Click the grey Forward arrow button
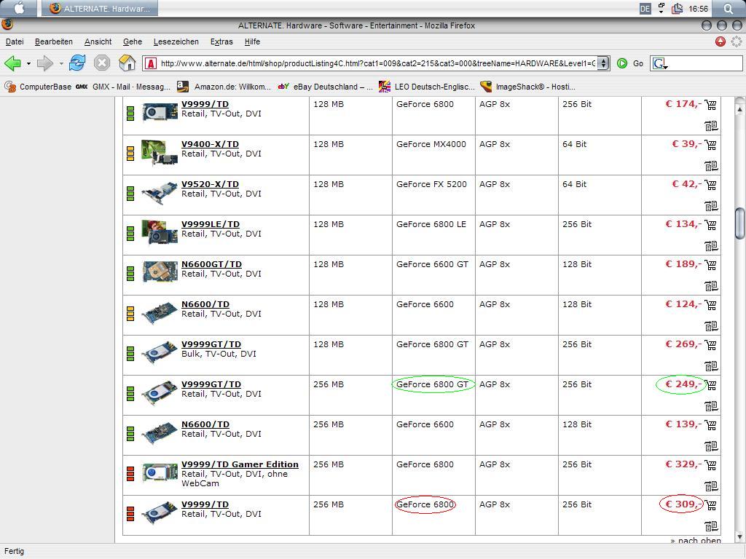 pyautogui.click(x=45, y=63)
